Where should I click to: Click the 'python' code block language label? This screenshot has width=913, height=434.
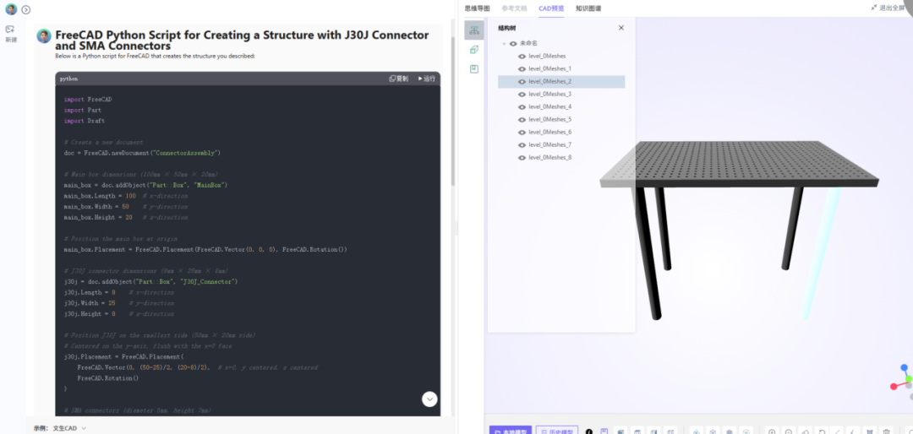68,79
